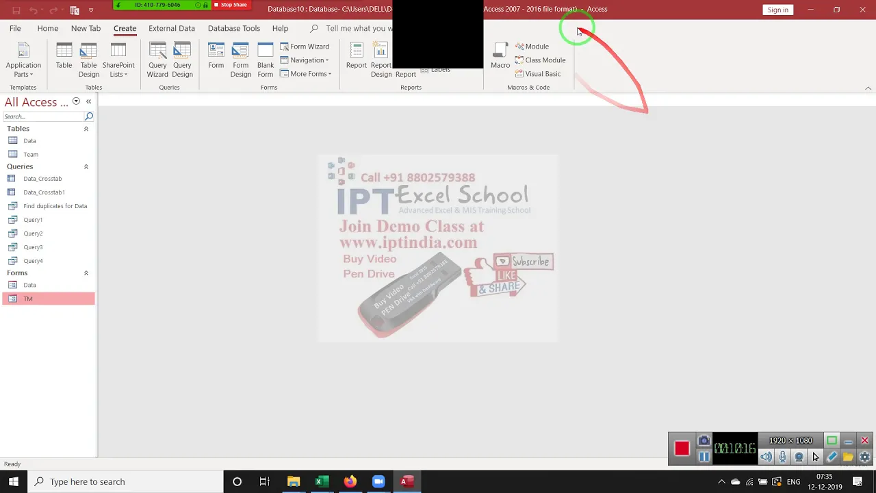Viewport: 876px width, 493px height.
Task: Pause the screen recording
Action: [x=704, y=457]
